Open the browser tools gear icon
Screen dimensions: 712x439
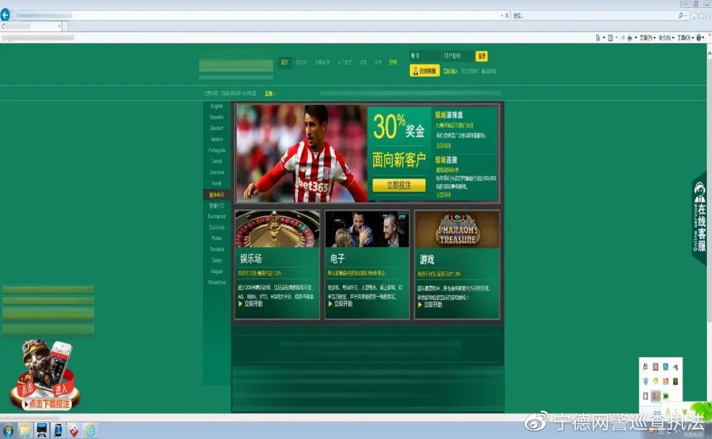[707, 15]
